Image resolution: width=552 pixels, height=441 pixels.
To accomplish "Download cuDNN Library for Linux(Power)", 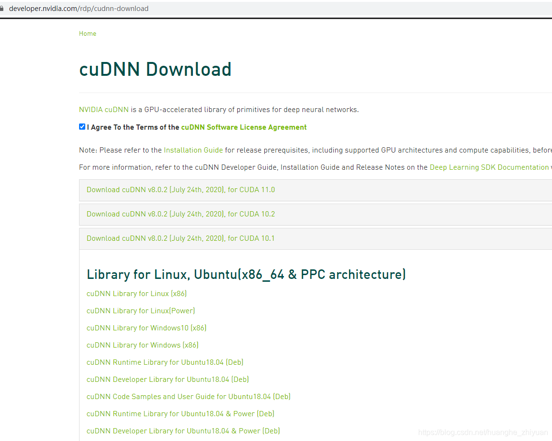I will [x=141, y=311].
